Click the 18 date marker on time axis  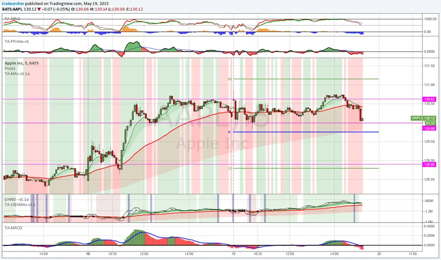(88, 254)
